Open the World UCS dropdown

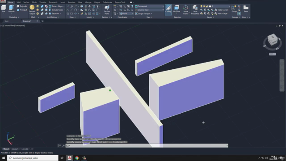pos(126,13)
